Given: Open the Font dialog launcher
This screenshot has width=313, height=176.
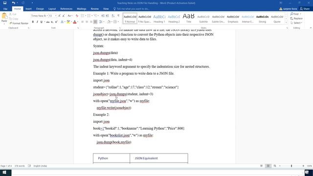Looking at the screenshot, I should [x=78, y=28].
